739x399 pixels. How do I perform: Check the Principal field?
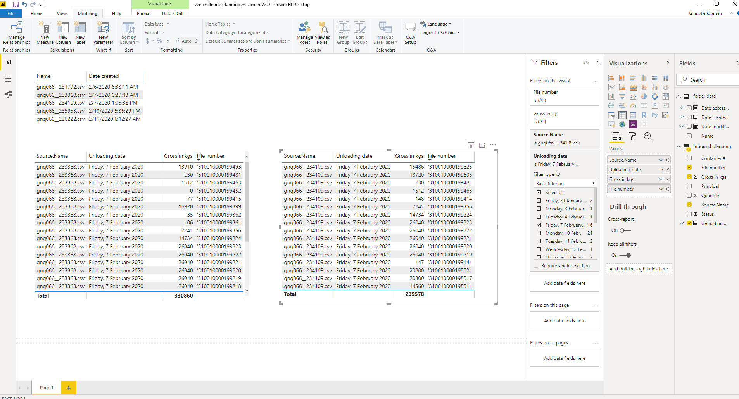pos(689,186)
